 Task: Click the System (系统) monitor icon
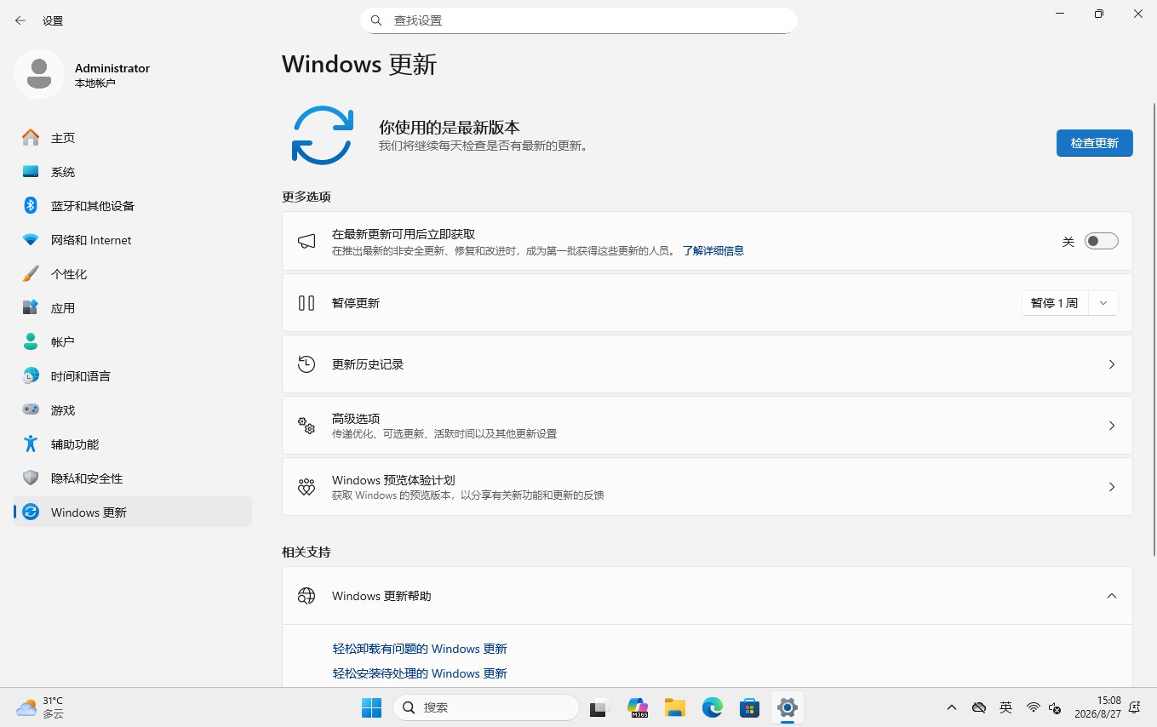[x=31, y=171]
